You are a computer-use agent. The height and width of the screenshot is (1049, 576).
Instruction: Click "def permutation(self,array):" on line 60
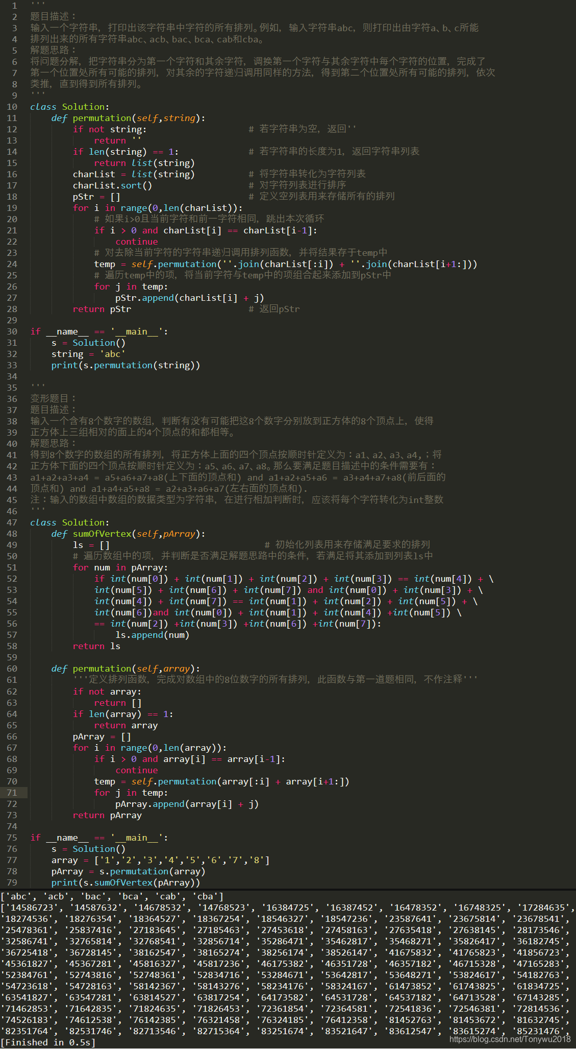[x=126, y=669]
